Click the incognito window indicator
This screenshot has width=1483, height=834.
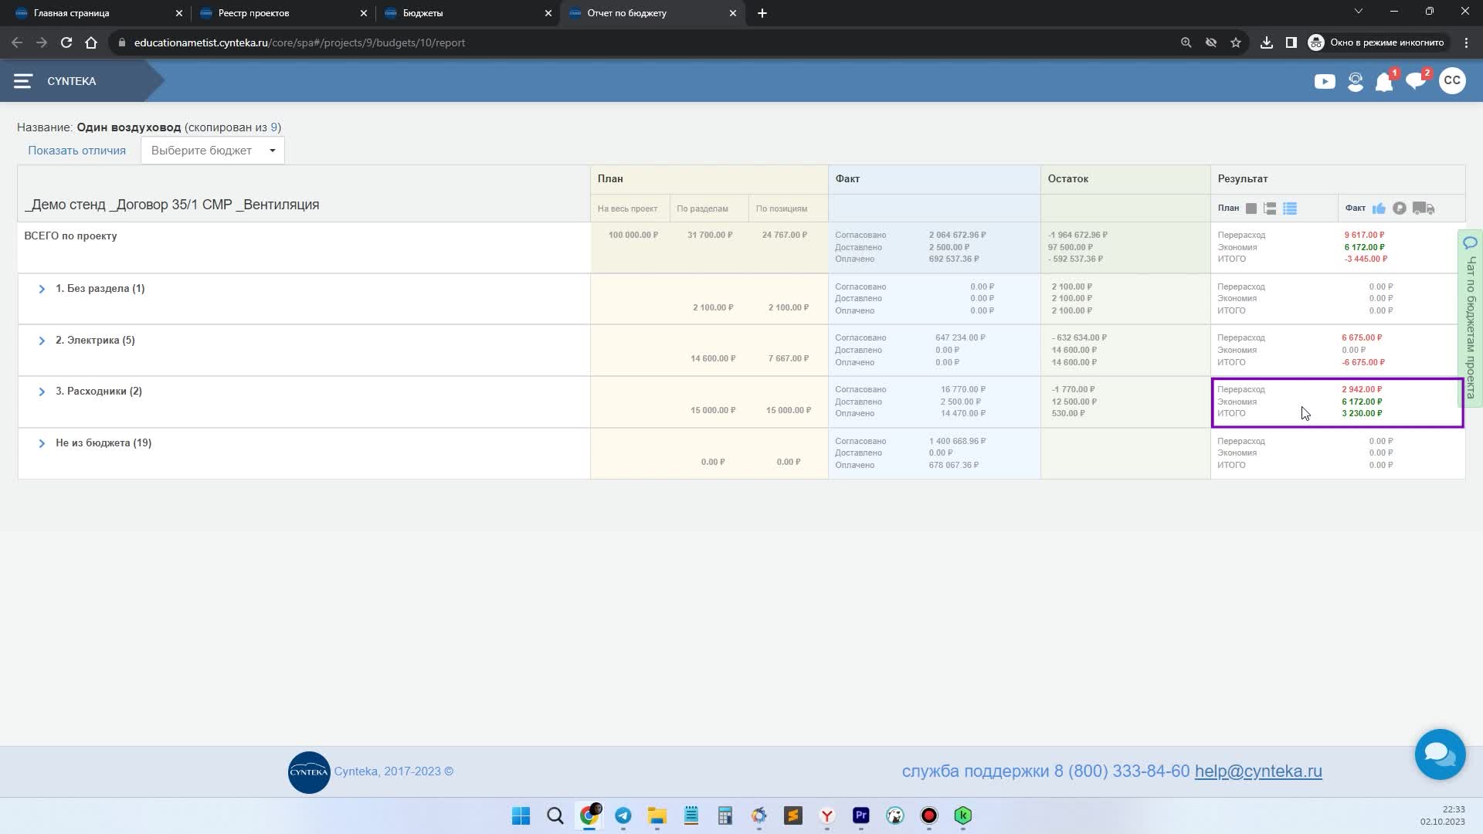click(1376, 42)
